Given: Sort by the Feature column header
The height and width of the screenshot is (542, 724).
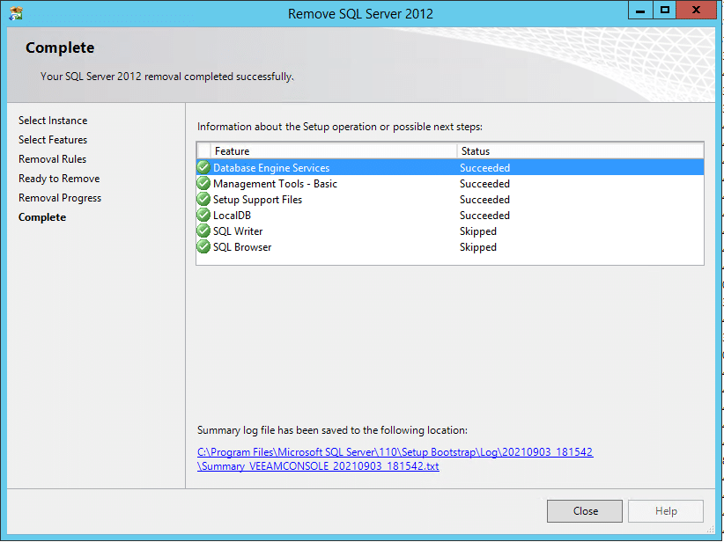Looking at the screenshot, I should coord(334,150).
